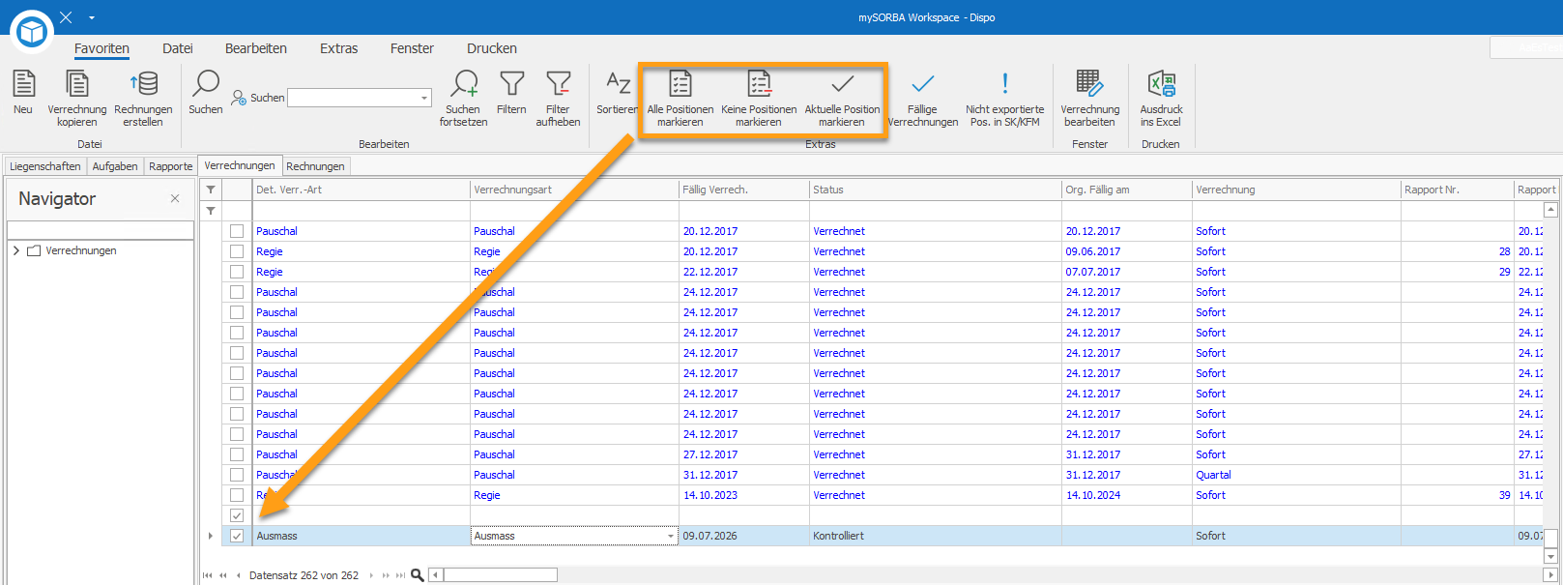Click Fällige Verrechnungen checkmark icon

923,84
